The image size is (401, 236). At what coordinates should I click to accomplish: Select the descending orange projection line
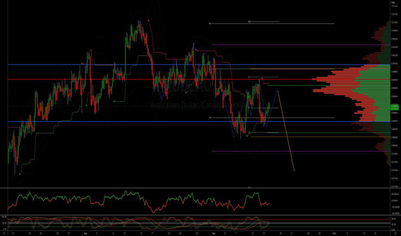(x=286, y=131)
